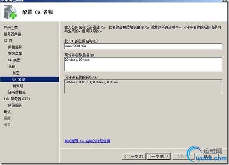Open the 有关配置 CA 名称的详细信息 link

(x=87, y=141)
